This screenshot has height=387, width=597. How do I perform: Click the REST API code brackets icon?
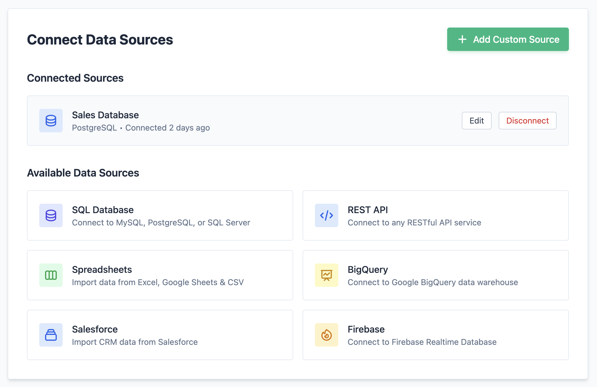326,215
